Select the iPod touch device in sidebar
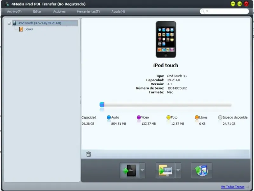The width and height of the screenshot is (254, 191). pyautogui.click(x=45, y=23)
